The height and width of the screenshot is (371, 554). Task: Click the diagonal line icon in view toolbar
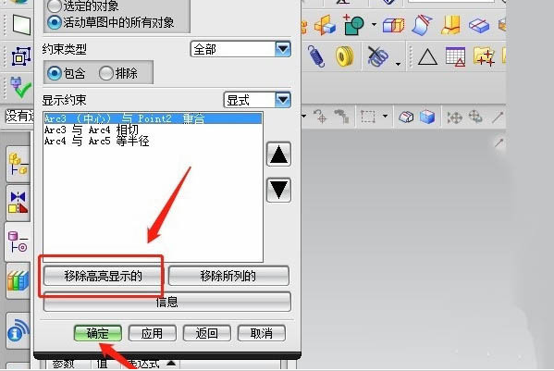click(x=498, y=117)
